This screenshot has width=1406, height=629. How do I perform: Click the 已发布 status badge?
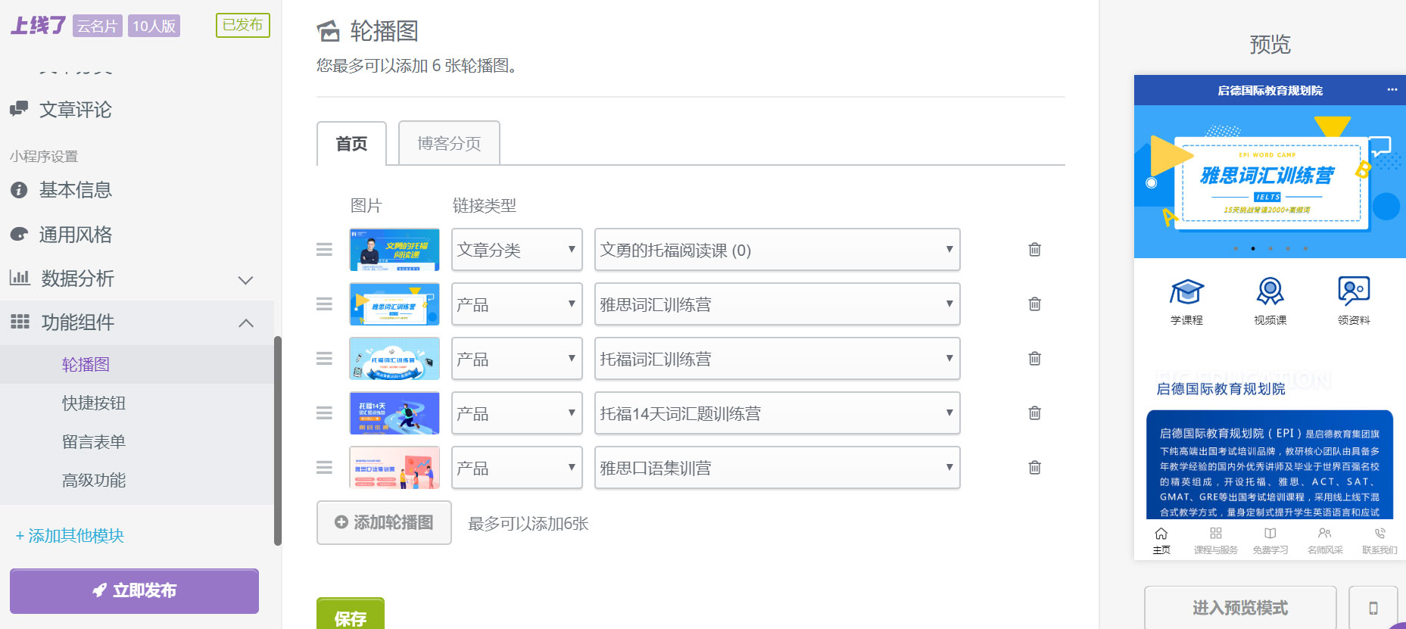point(243,25)
